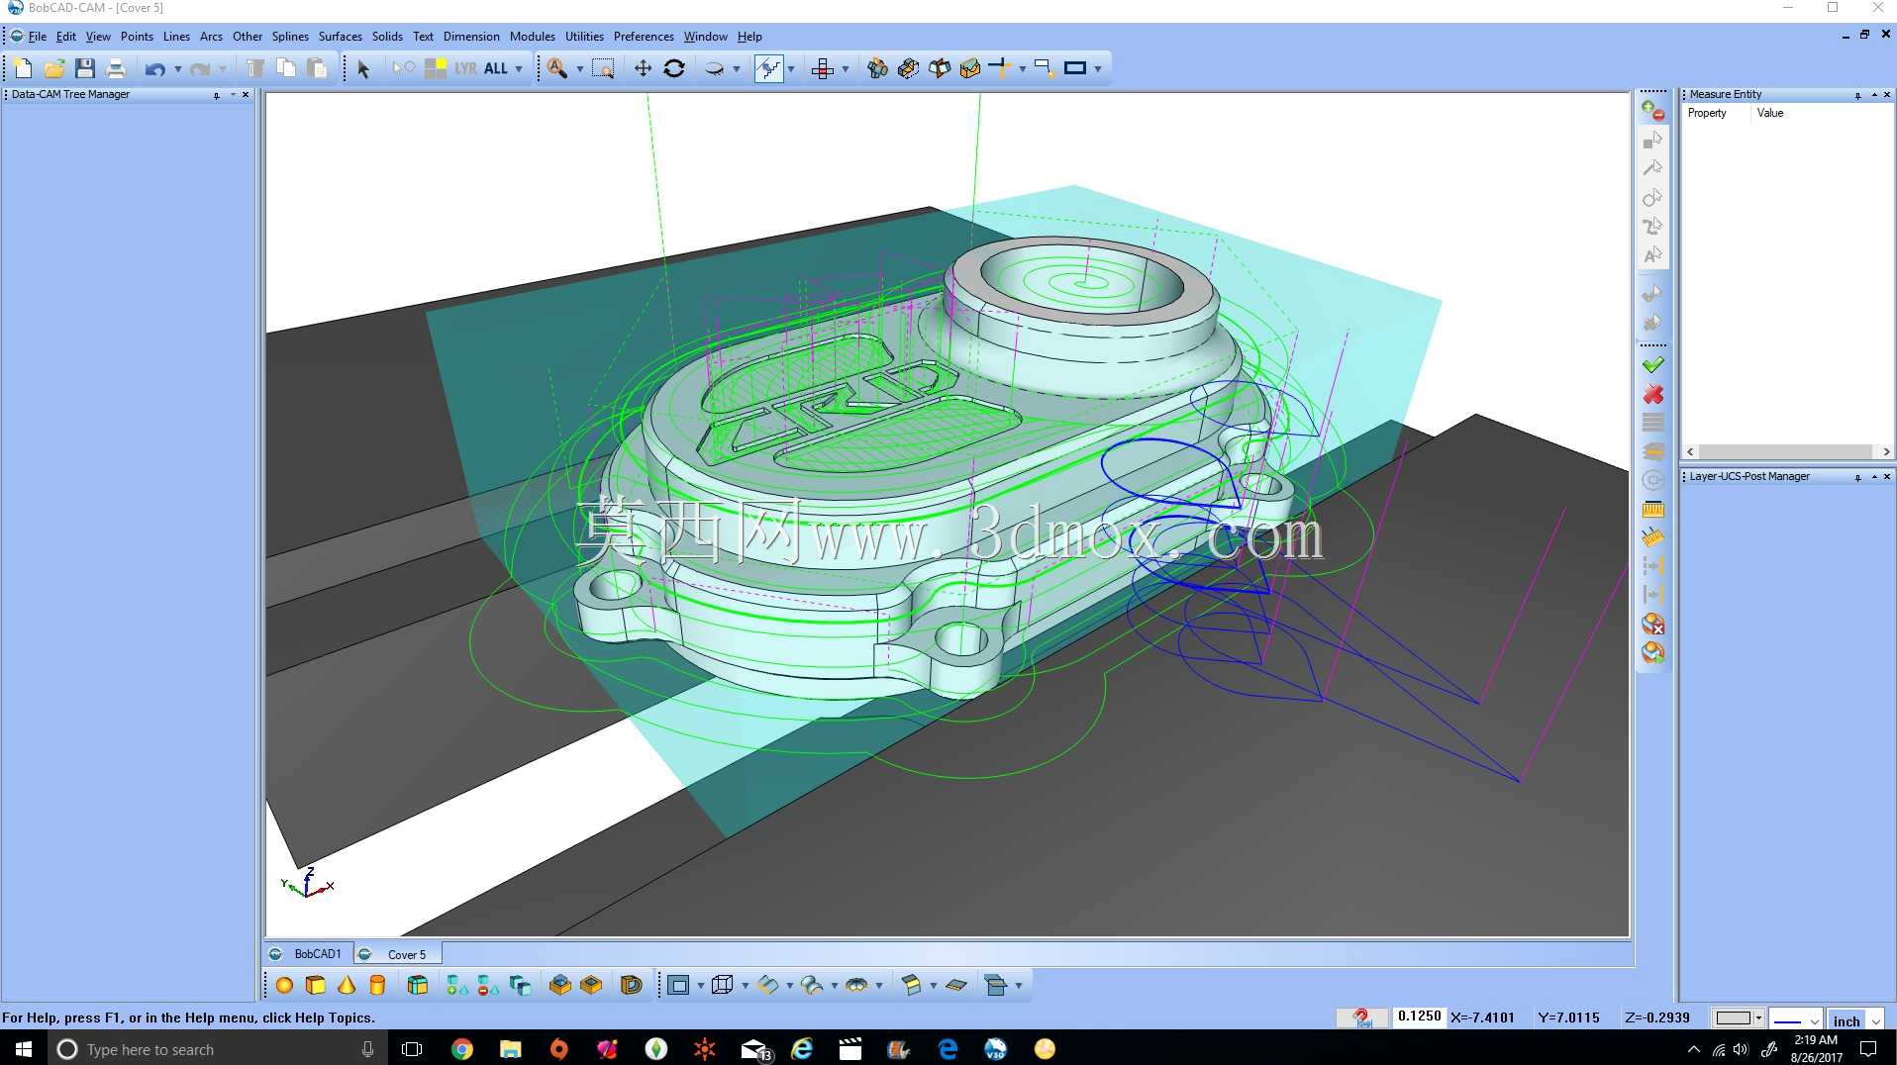Expand the UCS origin dropdown arrow
The width and height of the screenshot is (1897, 1065).
(845, 68)
